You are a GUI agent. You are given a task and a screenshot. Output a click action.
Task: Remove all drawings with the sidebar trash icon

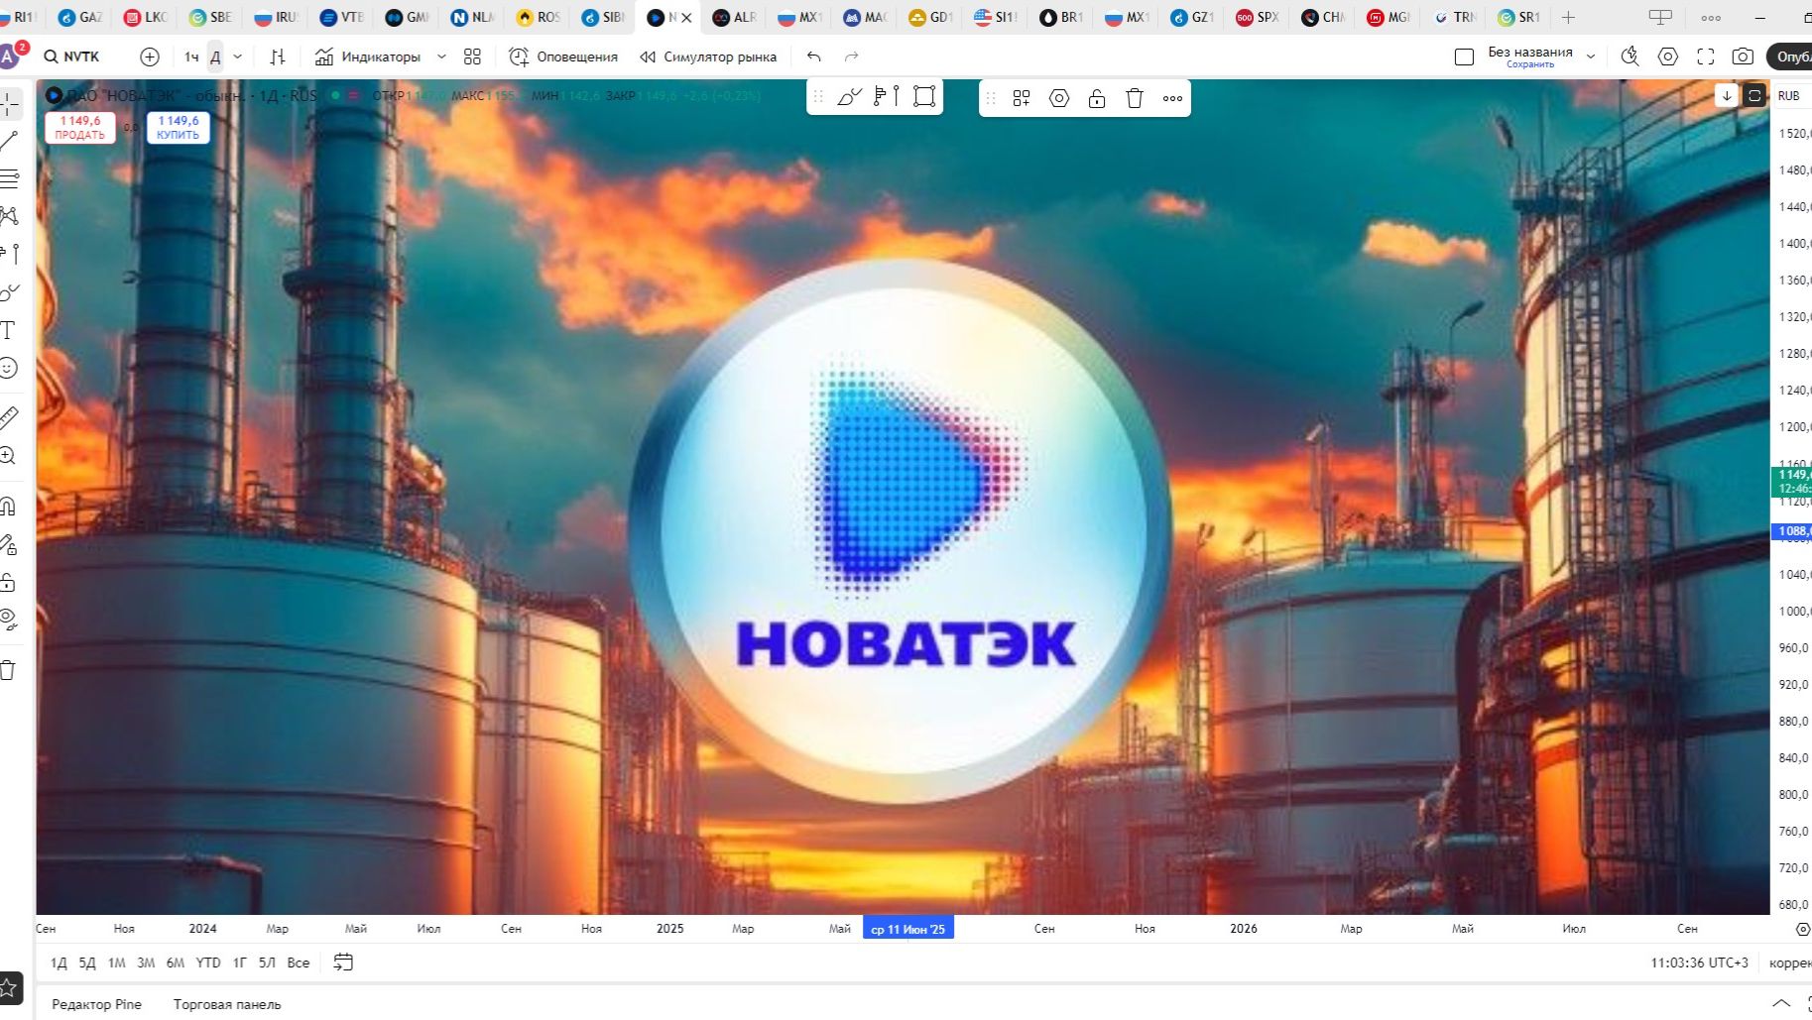point(10,670)
